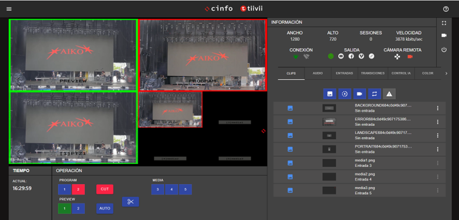Open the hamburger menu
The image size is (459, 220).
(x=9, y=9)
